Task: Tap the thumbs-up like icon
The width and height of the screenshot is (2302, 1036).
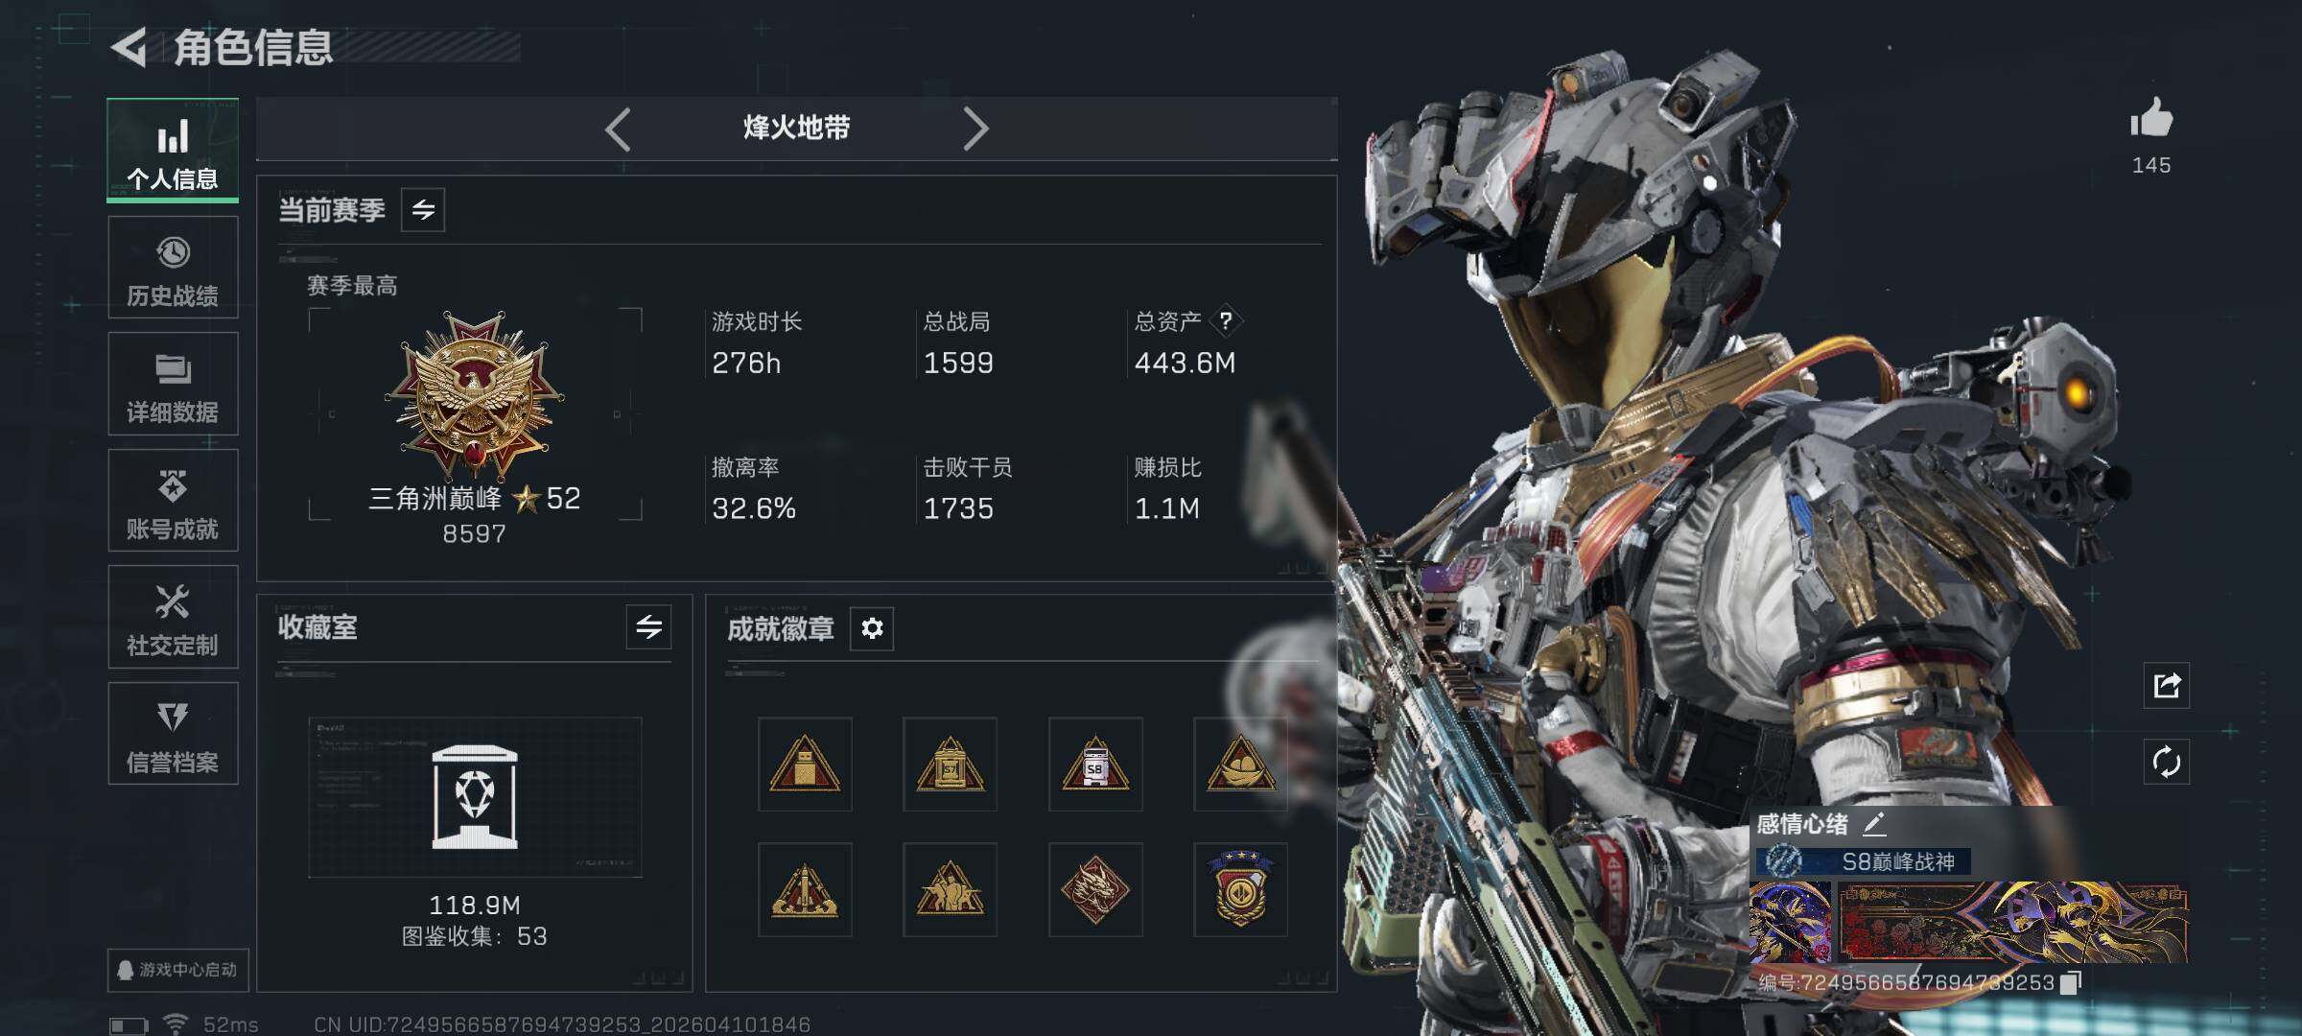Action: click(x=2151, y=119)
